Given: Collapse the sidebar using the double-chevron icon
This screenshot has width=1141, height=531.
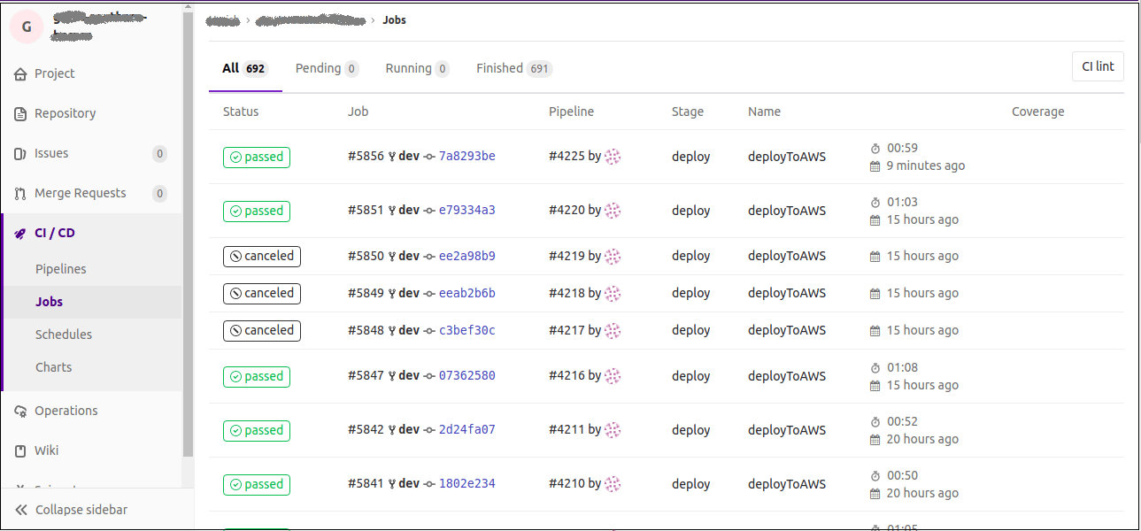Looking at the screenshot, I should tap(22, 509).
